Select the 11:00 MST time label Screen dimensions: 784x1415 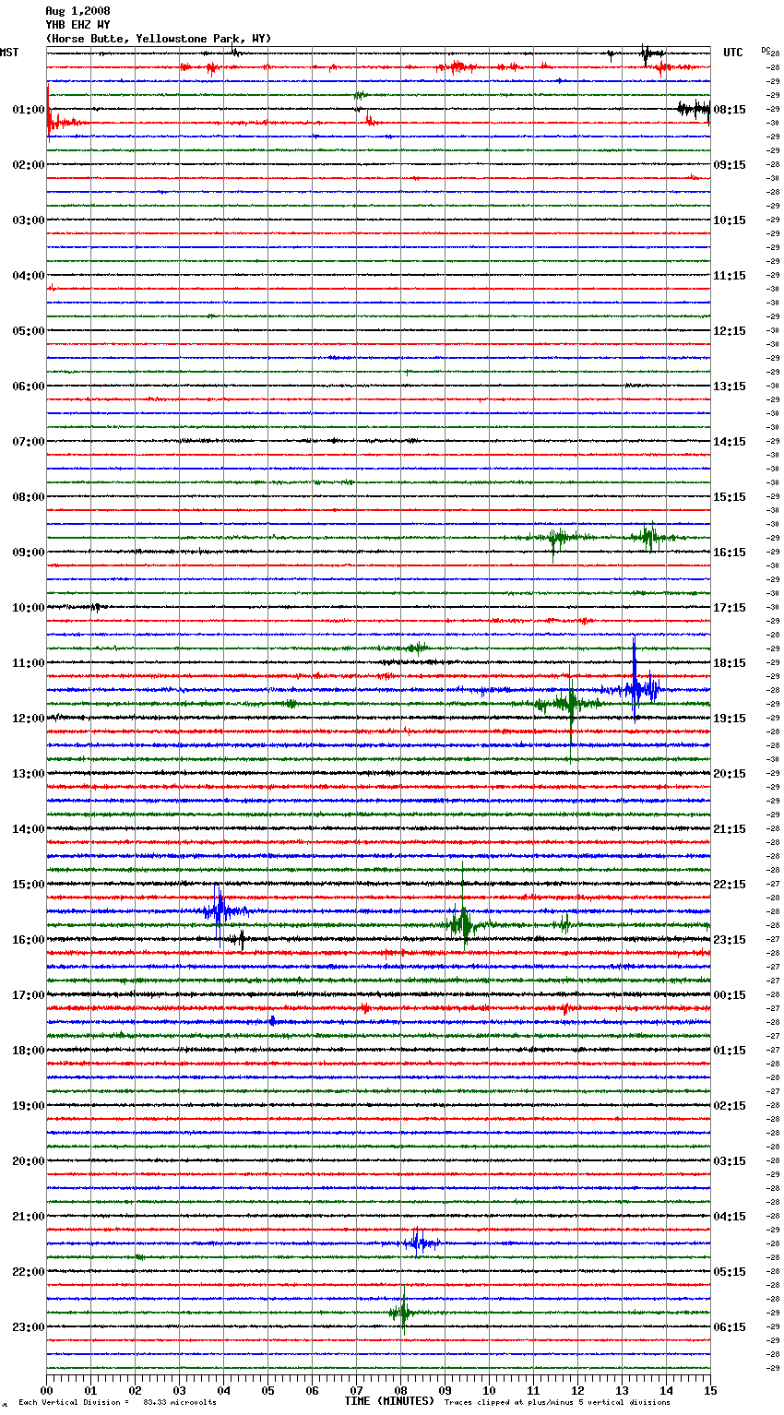(29, 663)
